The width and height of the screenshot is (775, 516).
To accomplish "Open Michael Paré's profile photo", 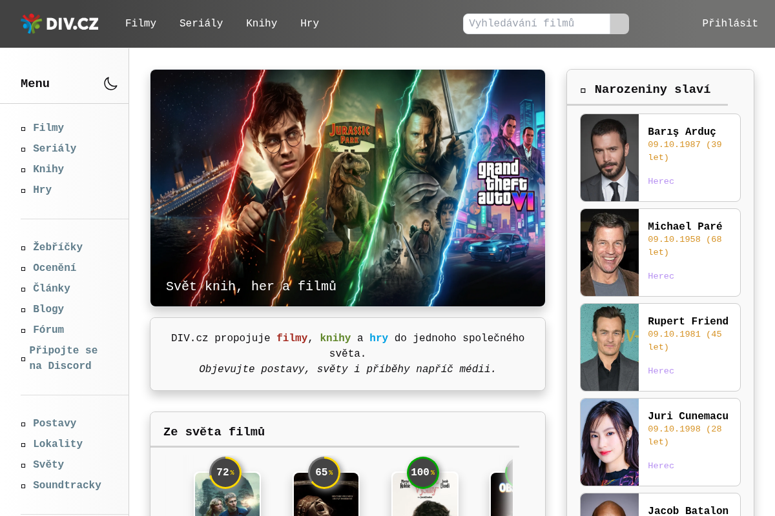I will [x=610, y=253].
